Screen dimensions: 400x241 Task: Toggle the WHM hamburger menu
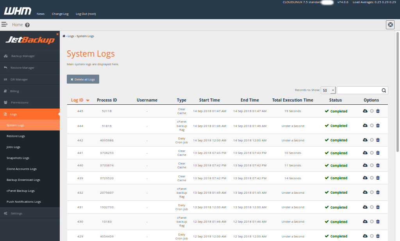pyautogui.click(x=4, y=25)
